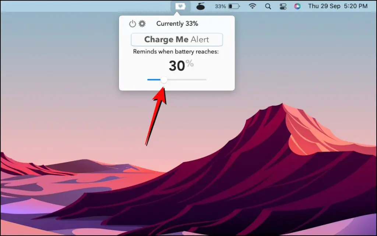Click the Charge Me Alert button
Image resolution: width=377 pixels, height=236 pixels.
click(x=177, y=39)
